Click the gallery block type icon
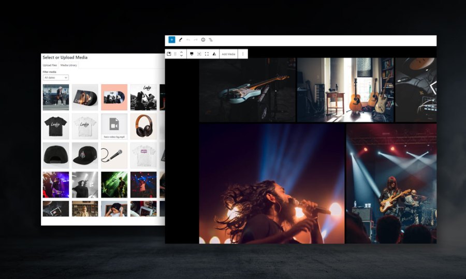Screen dimensions: 466x279 tap(169, 54)
